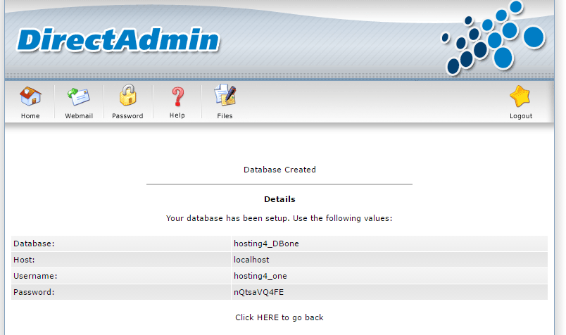
Task: Select the Webmail label in navigation bar
Action: pos(79,116)
